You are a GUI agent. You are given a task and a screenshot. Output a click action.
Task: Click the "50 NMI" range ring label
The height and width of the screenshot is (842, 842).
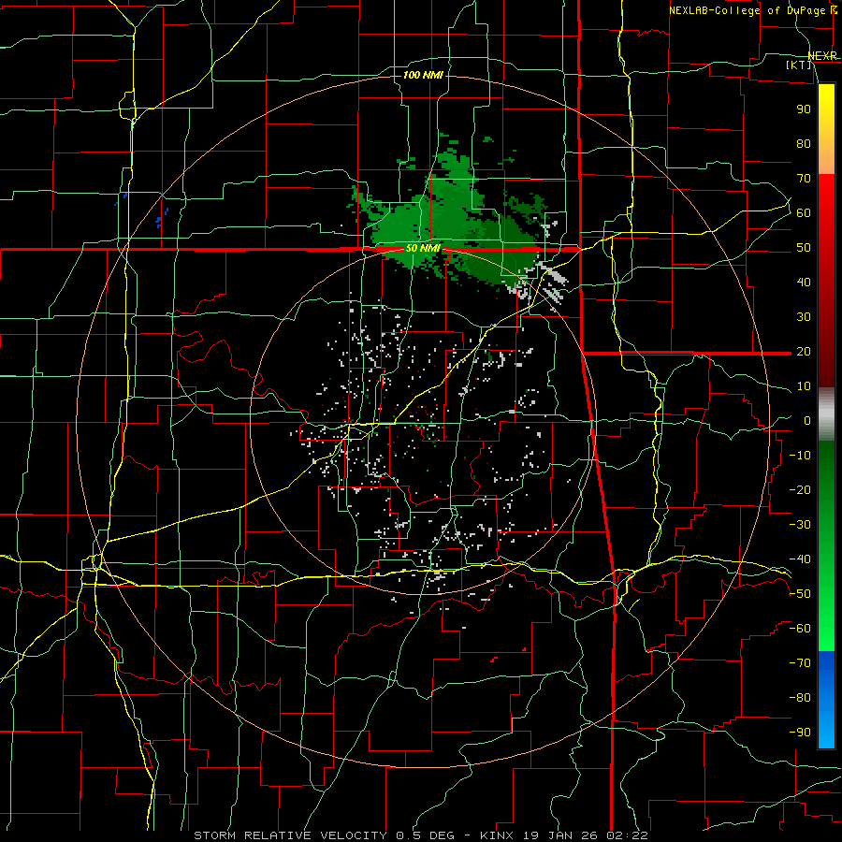[423, 248]
